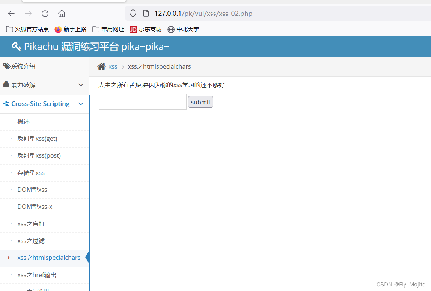
Task: Click the JD icon for 京东商城 bookmark
Action: click(x=133, y=29)
